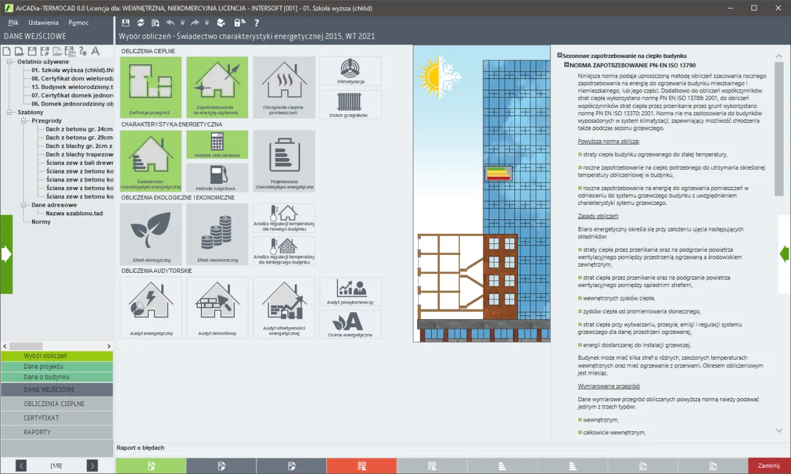The height and width of the screenshot is (474, 791).
Task: Collapse the Ostatnio używane tree node
Action: click(x=10, y=62)
